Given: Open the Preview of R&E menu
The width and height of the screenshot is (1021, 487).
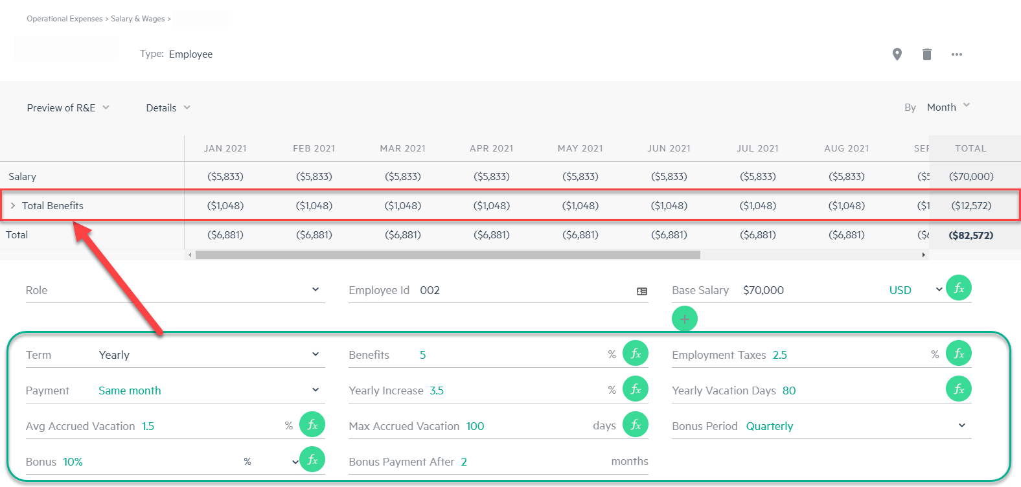Looking at the screenshot, I should [67, 108].
